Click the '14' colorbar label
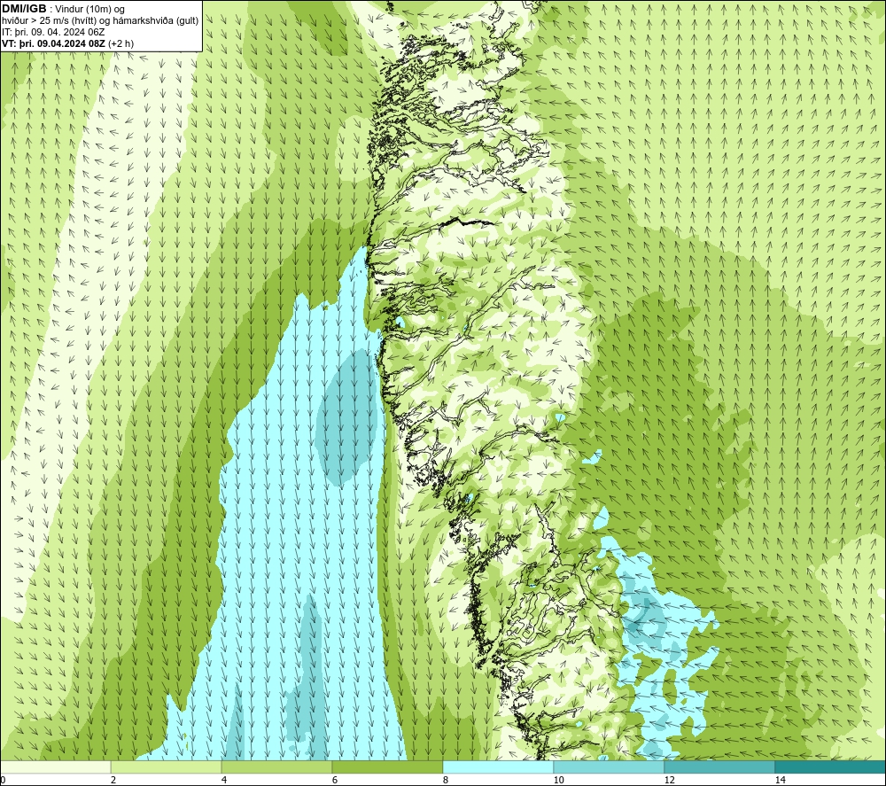 click(780, 780)
